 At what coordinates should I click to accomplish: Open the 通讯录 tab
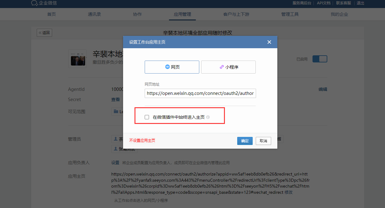point(94,14)
